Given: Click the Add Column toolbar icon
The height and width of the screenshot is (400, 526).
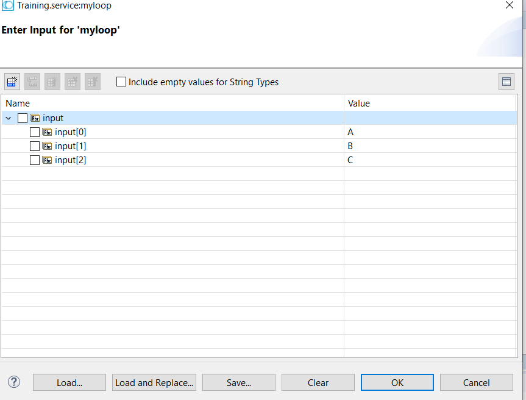Looking at the screenshot, I should 52,82.
